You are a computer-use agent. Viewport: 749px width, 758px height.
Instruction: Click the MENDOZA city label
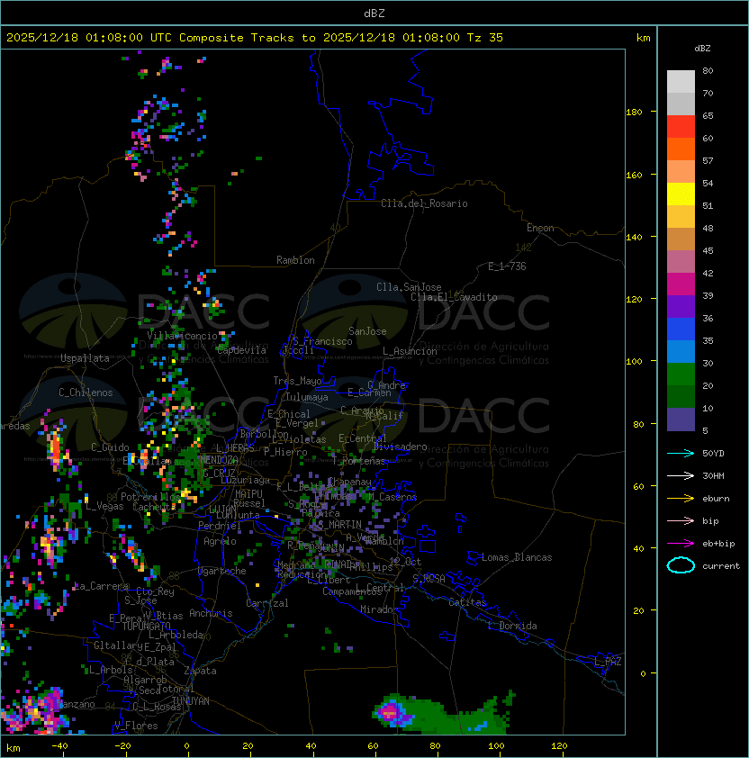(219, 459)
